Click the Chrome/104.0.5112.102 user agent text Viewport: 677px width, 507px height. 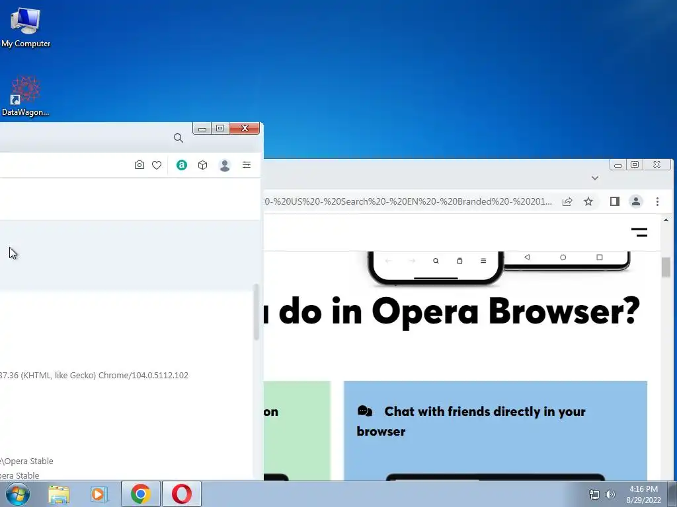point(143,376)
